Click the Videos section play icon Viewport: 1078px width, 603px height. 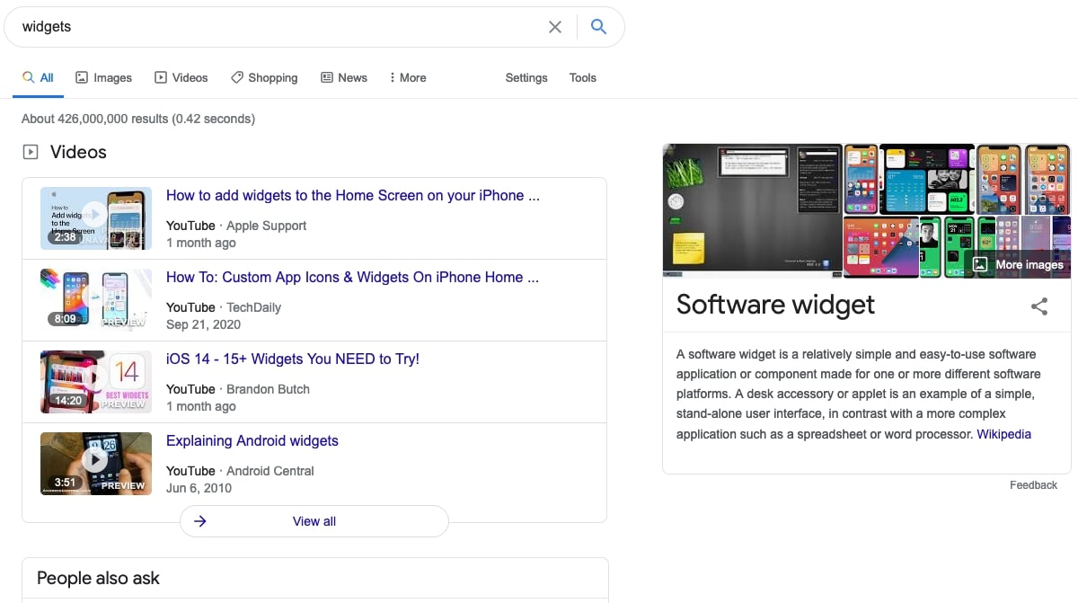click(x=31, y=152)
